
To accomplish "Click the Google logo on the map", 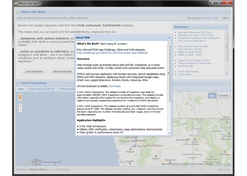I will tap(23, 162).
